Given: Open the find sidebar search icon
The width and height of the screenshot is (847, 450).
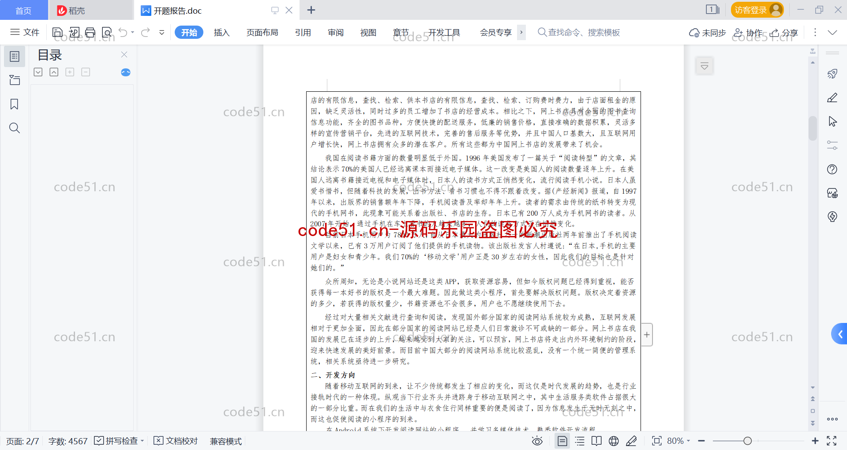Looking at the screenshot, I should (x=15, y=128).
